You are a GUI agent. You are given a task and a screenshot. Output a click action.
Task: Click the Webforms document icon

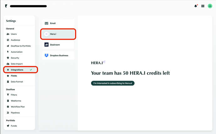click(8, 101)
